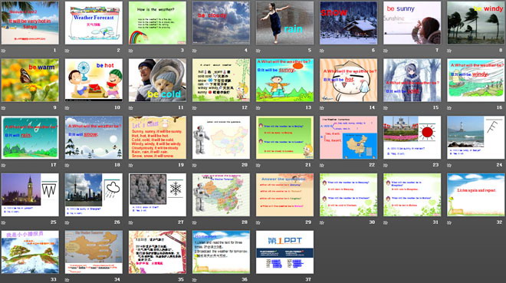The height and width of the screenshot is (283, 506).
Task: Select the Weather Forecast slide 2 thumbnail
Action: point(94,23)
